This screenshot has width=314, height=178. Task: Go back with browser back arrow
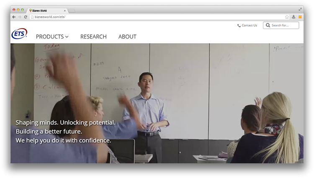click(14, 17)
